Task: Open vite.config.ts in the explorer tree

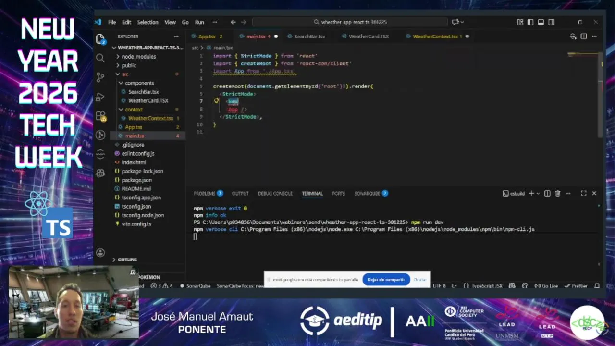Action: [x=136, y=224]
